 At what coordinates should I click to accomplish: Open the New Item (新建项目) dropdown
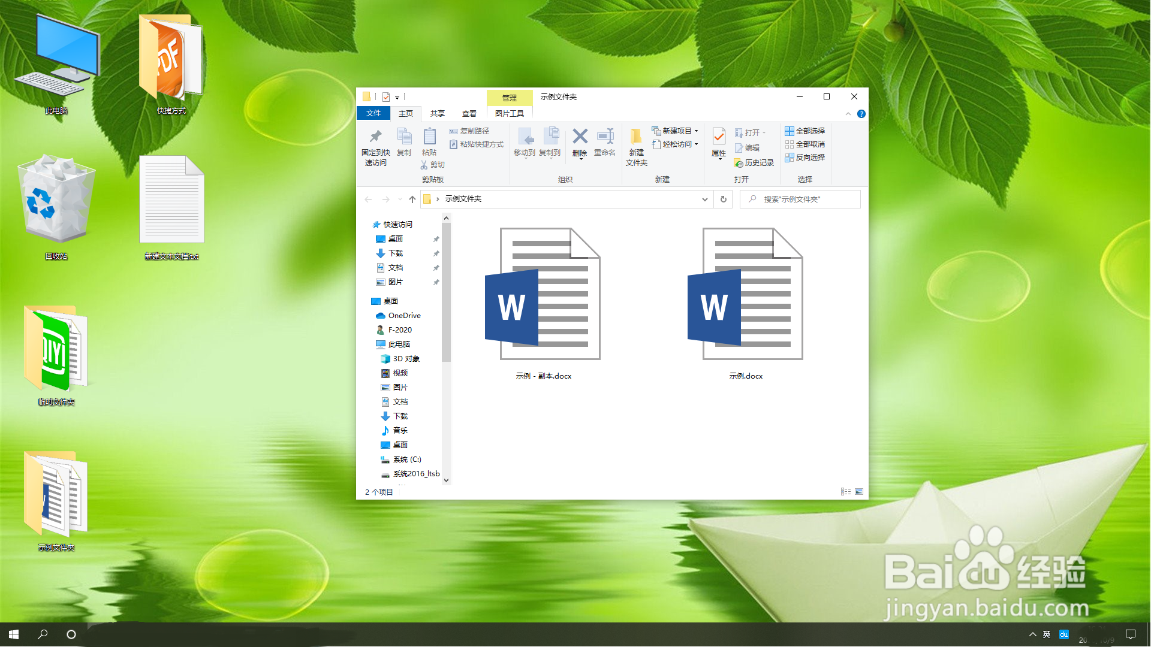tap(675, 131)
